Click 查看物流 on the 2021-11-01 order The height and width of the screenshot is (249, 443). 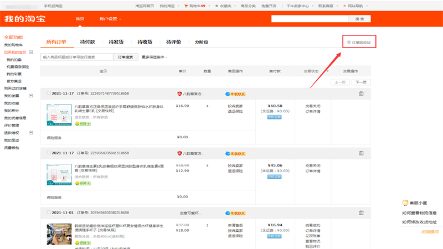(312, 241)
